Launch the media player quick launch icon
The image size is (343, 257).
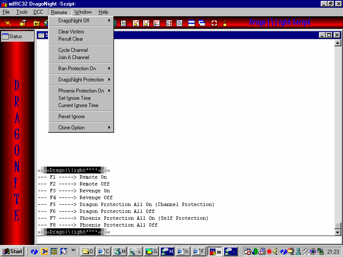(x=44, y=251)
